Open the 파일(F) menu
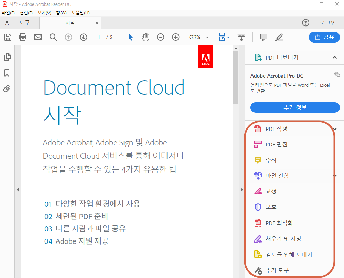This screenshot has width=344, height=278. (x=8, y=13)
